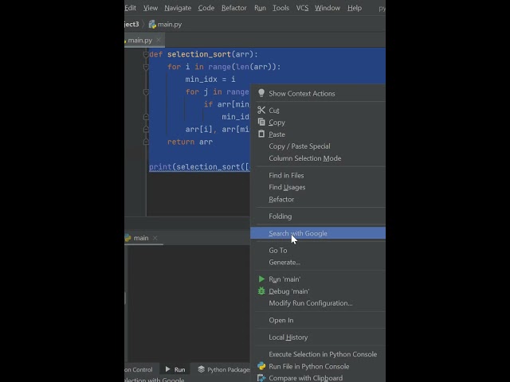Select Find Usages entry
This screenshot has height=382, width=510.
tap(318, 187)
